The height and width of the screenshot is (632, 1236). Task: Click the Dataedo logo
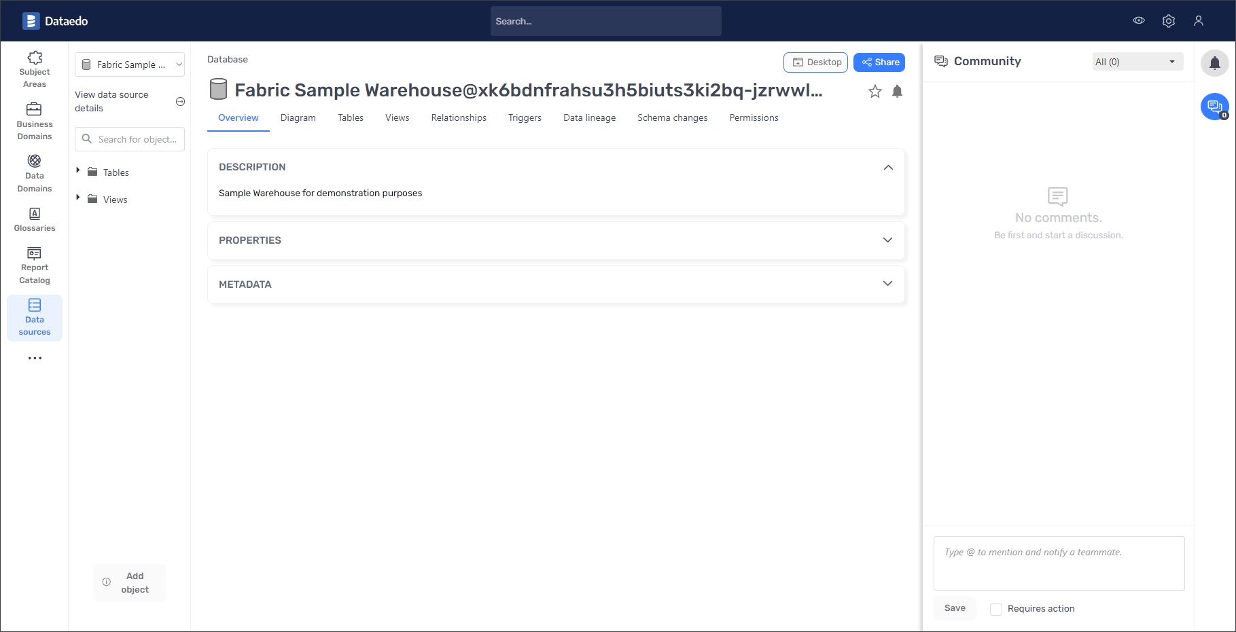click(55, 21)
